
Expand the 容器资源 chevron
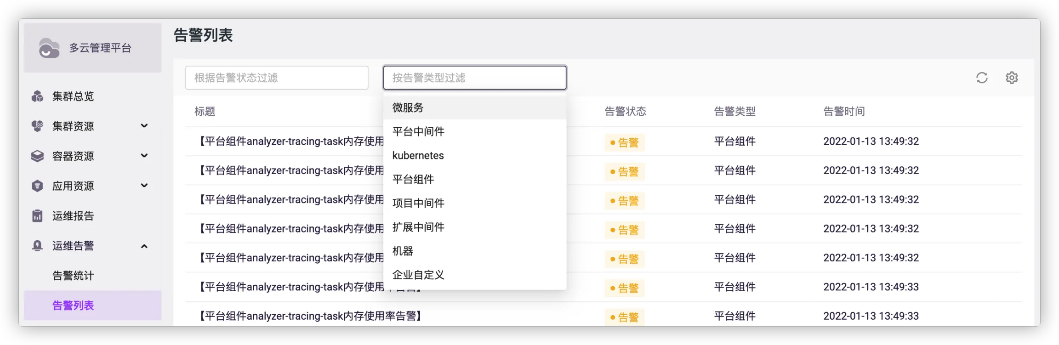pos(144,156)
